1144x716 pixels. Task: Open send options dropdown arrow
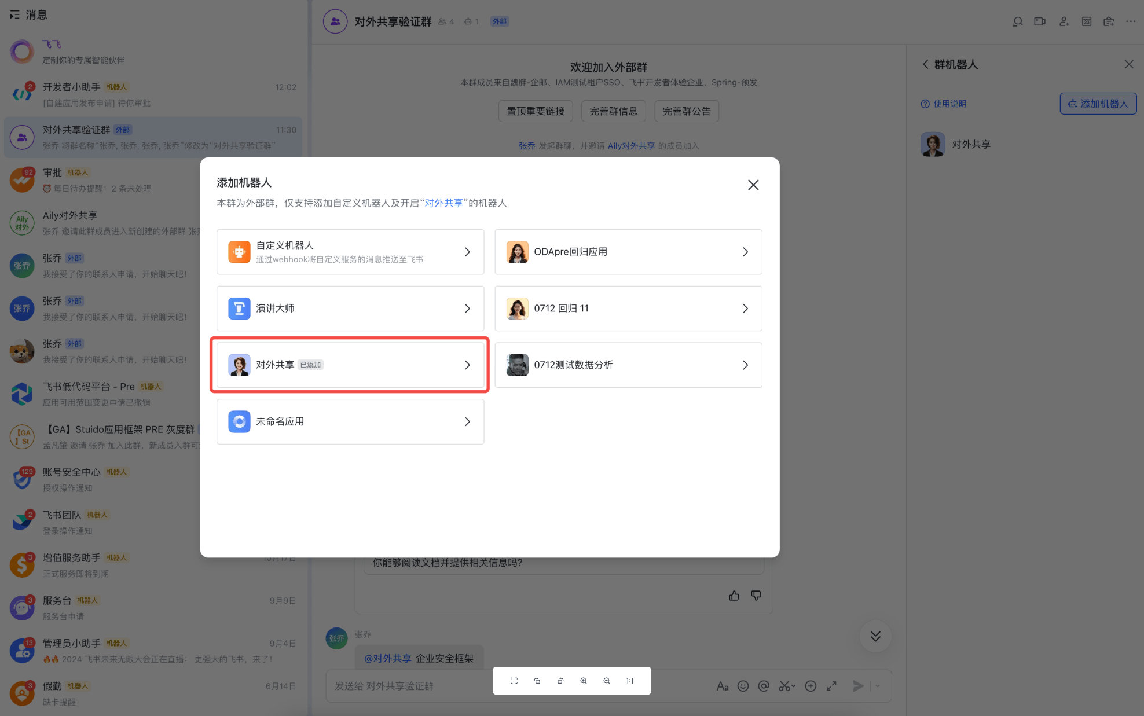[x=878, y=686]
